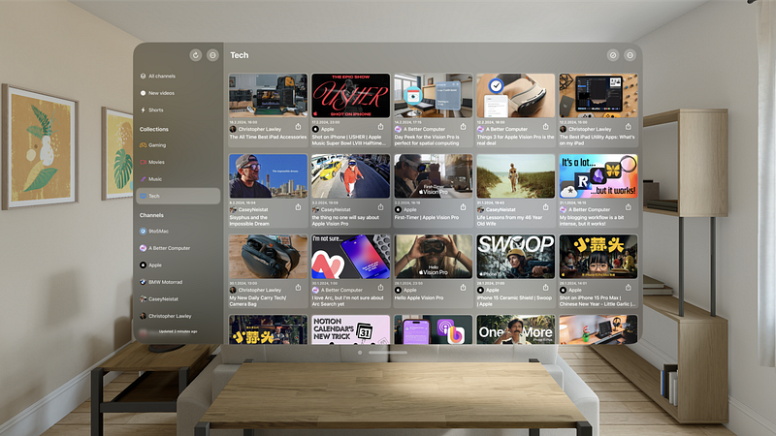Open the Shorts section
Image resolution: width=776 pixels, height=436 pixels.
(178, 109)
